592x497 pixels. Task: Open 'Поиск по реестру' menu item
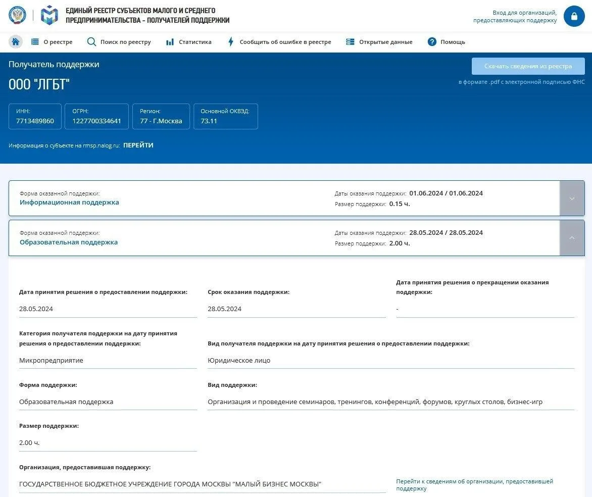(x=125, y=42)
